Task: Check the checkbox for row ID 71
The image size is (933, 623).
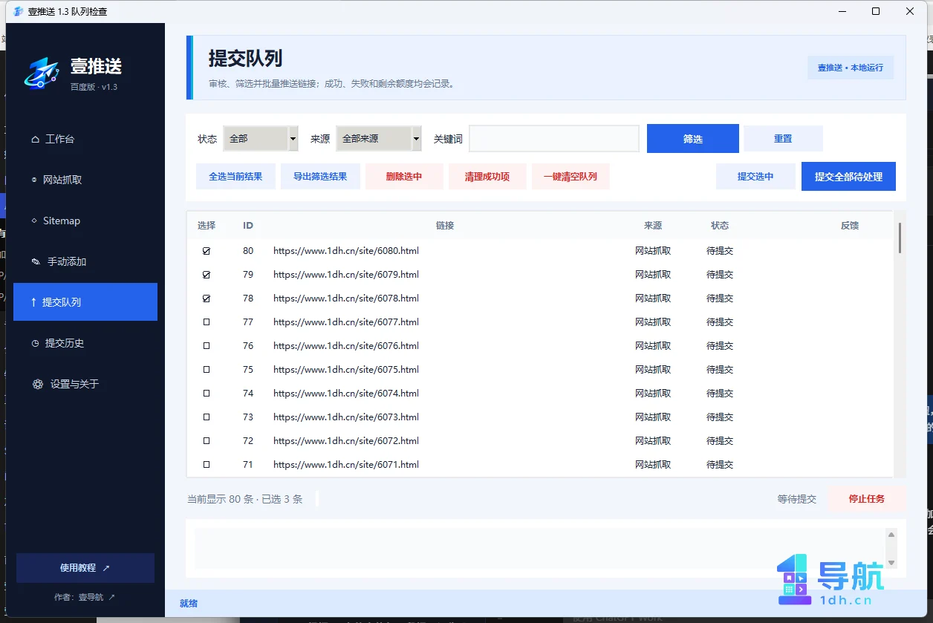Action: click(x=207, y=465)
